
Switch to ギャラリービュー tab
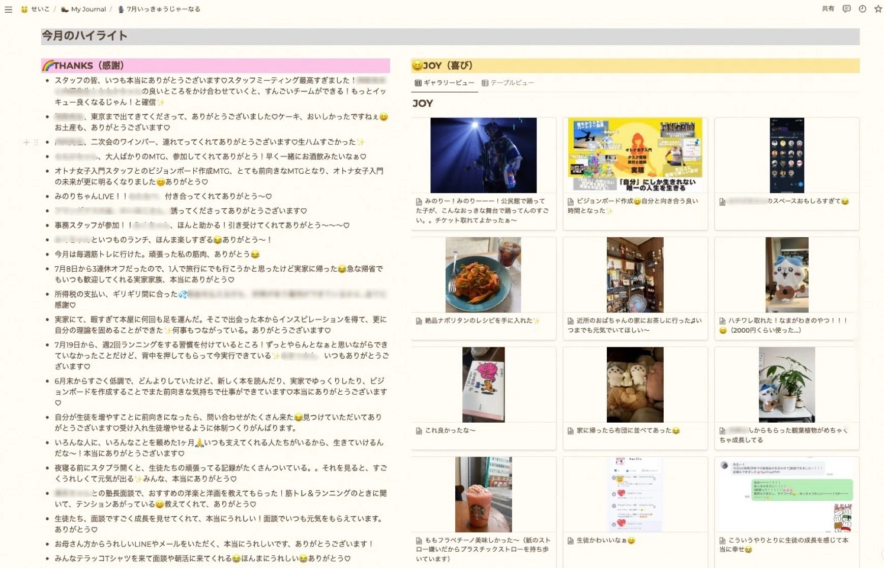(x=445, y=83)
